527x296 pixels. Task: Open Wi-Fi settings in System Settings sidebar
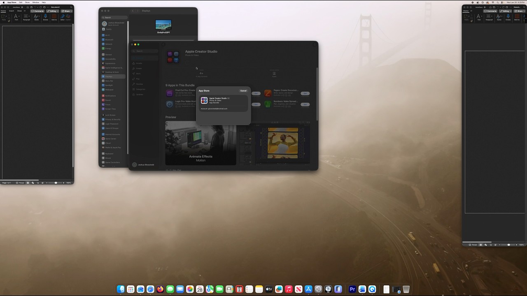[x=114, y=35]
